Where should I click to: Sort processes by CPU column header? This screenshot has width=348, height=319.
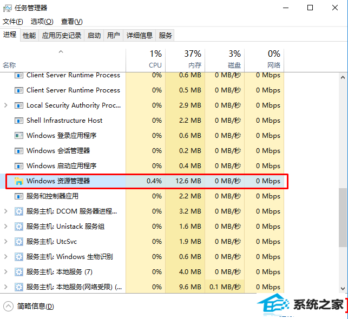[x=146, y=61]
